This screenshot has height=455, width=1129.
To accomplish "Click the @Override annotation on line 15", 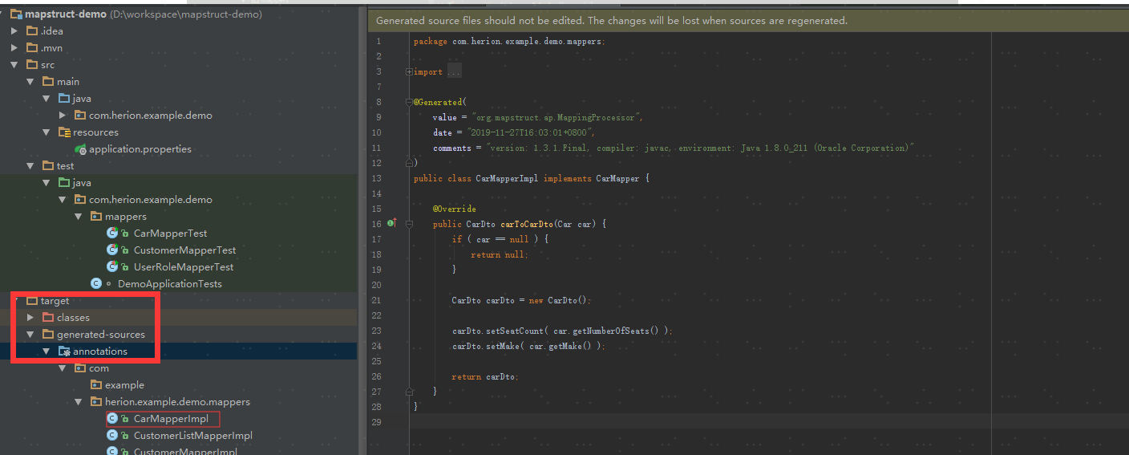I will (454, 209).
